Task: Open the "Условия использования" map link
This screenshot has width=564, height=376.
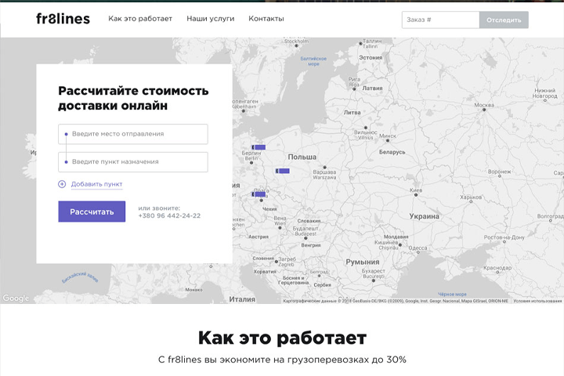Action: coord(537,301)
